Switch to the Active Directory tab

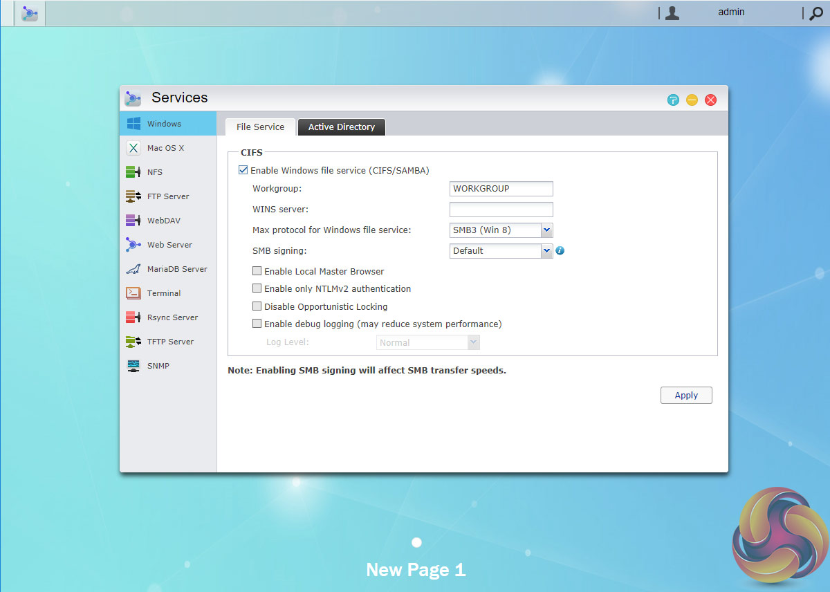341,127
